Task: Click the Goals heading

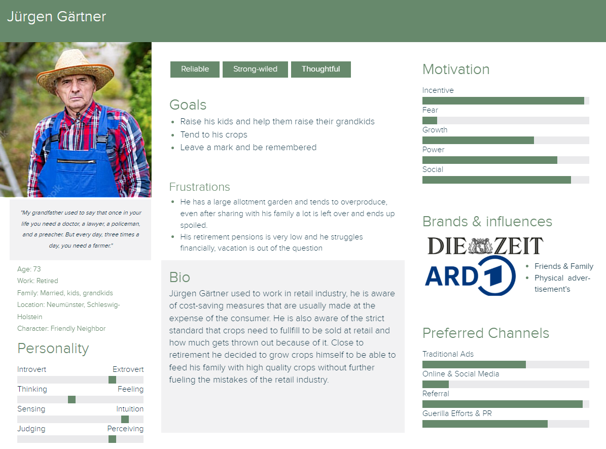Action: (x=188, y=105)
